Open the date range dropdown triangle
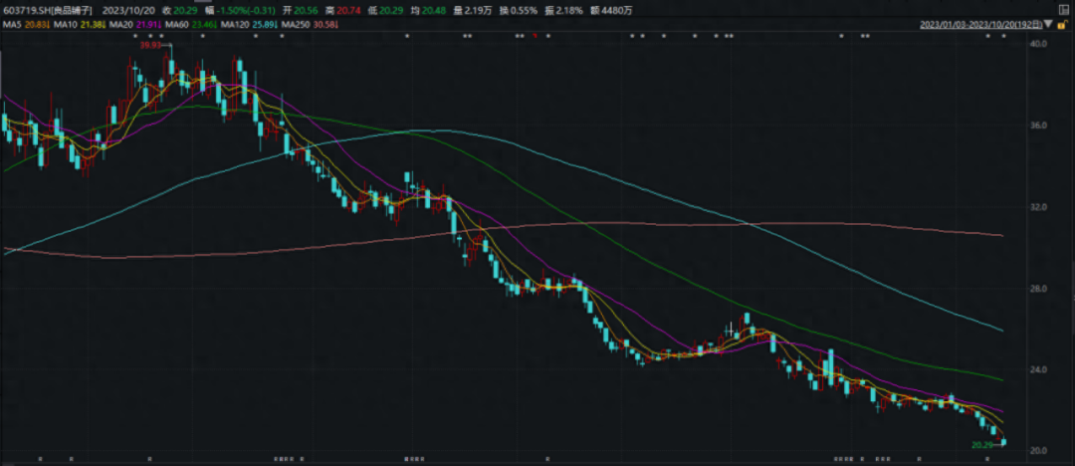Image resolution: width=1075 pixels, height=466 pixels. pos(1048,23)
